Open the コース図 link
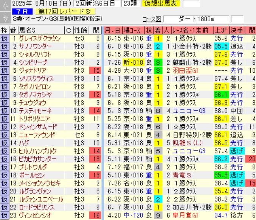 pyautogui.click(x=152, y=19)
